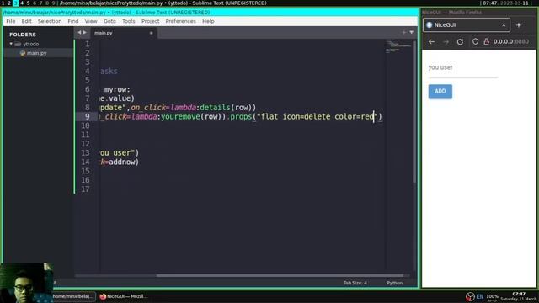Change the Tab Size: 4 setting
The width and height of the screenshot is (539, 303).
(355, 283)
